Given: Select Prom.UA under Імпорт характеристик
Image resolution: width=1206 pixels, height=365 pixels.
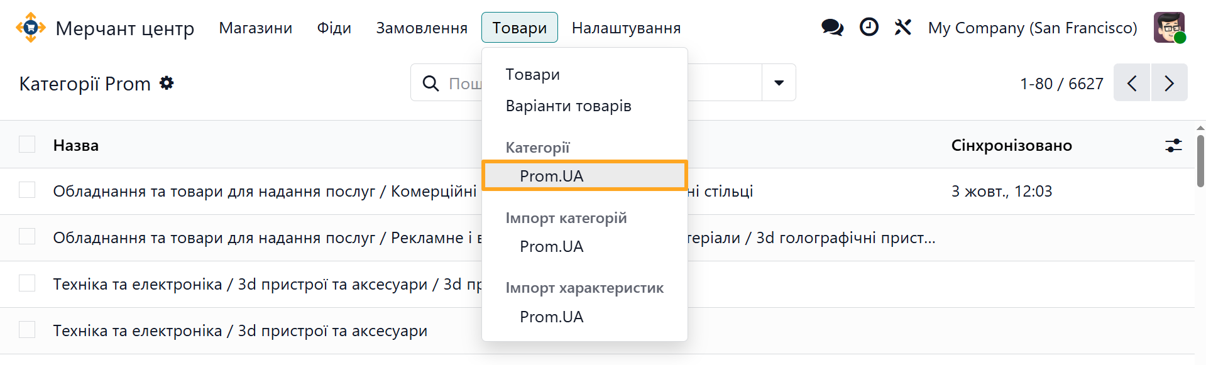Looking at the screenshot, I should (551, 317).
